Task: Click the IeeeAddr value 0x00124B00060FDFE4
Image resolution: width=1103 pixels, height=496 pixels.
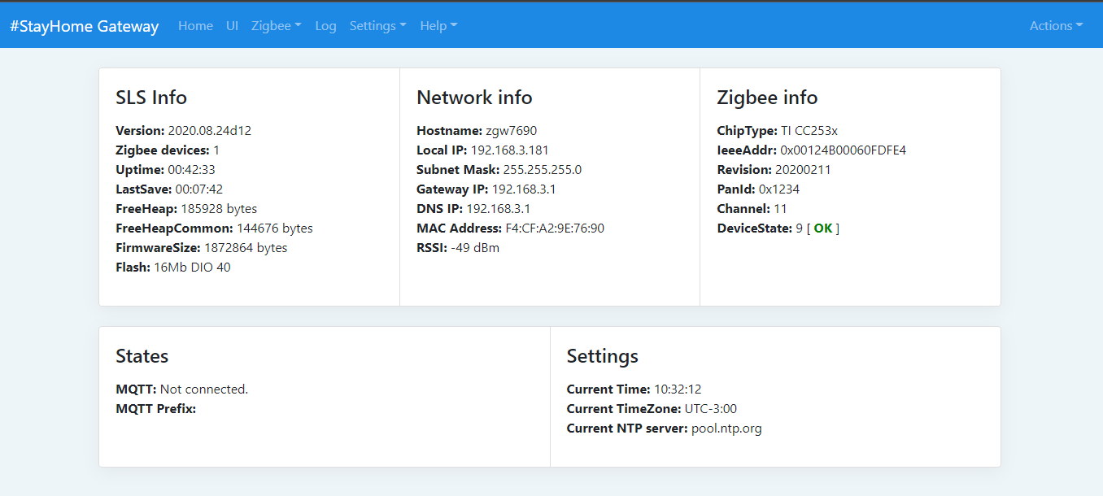Action: coord(843,150)
